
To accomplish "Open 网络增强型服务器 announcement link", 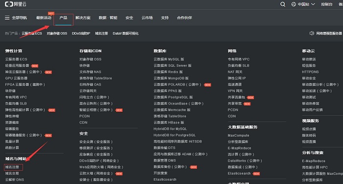I will 329,33.
